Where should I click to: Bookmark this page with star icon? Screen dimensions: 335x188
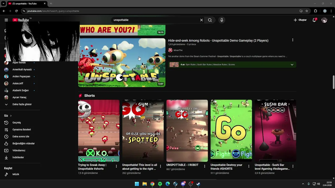pos(307,11)
